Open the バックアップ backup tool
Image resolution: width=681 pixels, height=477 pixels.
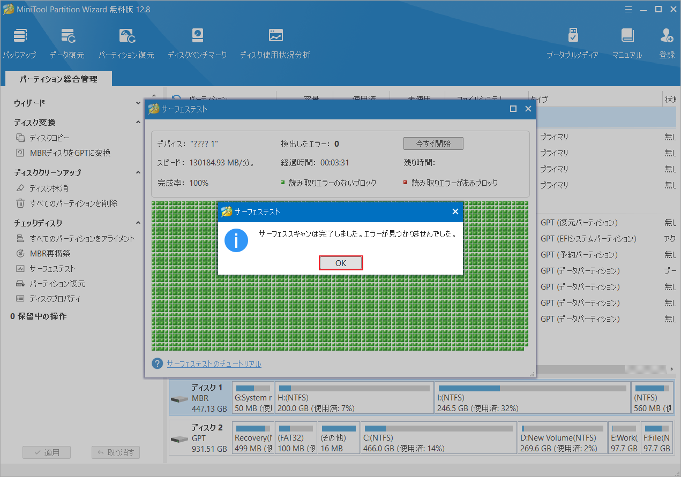click(20, 44)
